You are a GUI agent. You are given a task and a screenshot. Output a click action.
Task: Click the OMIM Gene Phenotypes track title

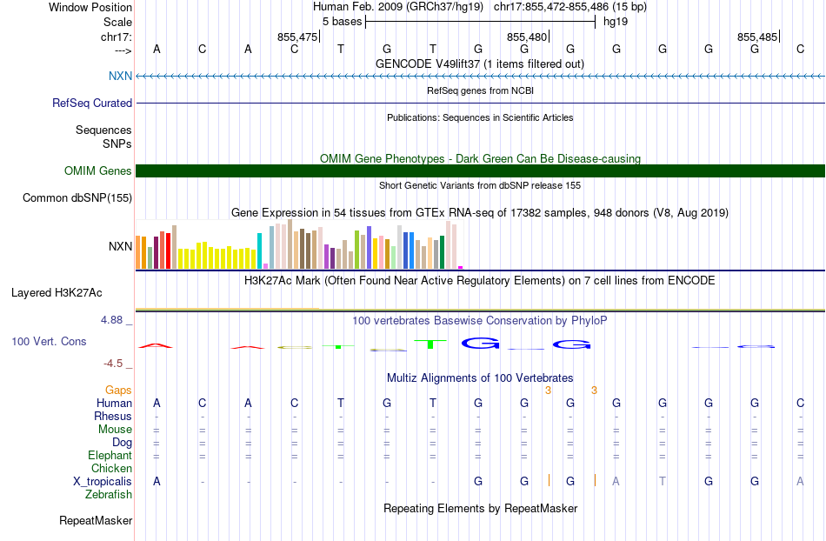click(480, 158)
